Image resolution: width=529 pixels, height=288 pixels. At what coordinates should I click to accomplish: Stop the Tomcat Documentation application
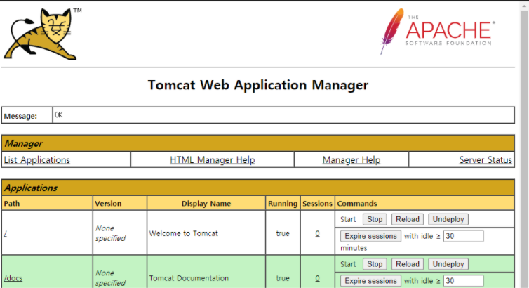click(x=375, y=264)
